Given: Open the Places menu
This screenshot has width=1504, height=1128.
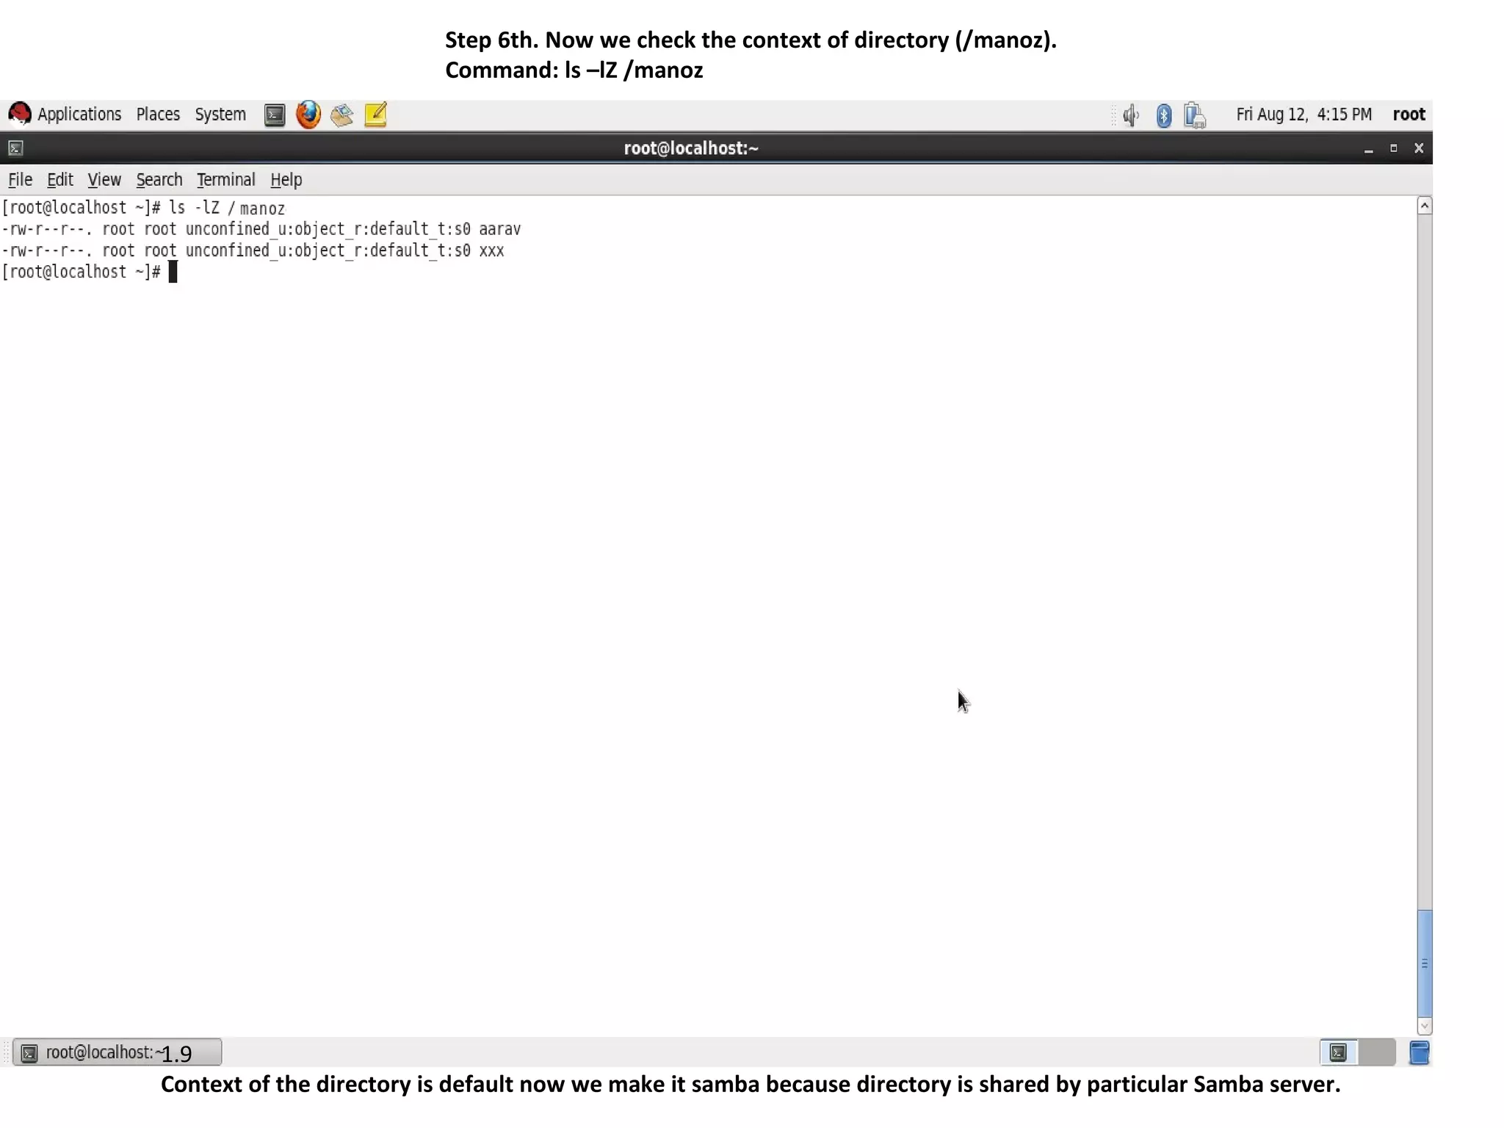Looking at the screenshot, I should (158, 115).
